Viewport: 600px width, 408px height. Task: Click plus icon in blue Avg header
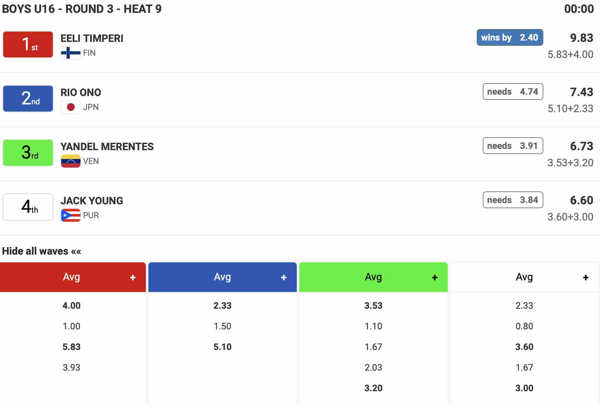tap(284, 277)
